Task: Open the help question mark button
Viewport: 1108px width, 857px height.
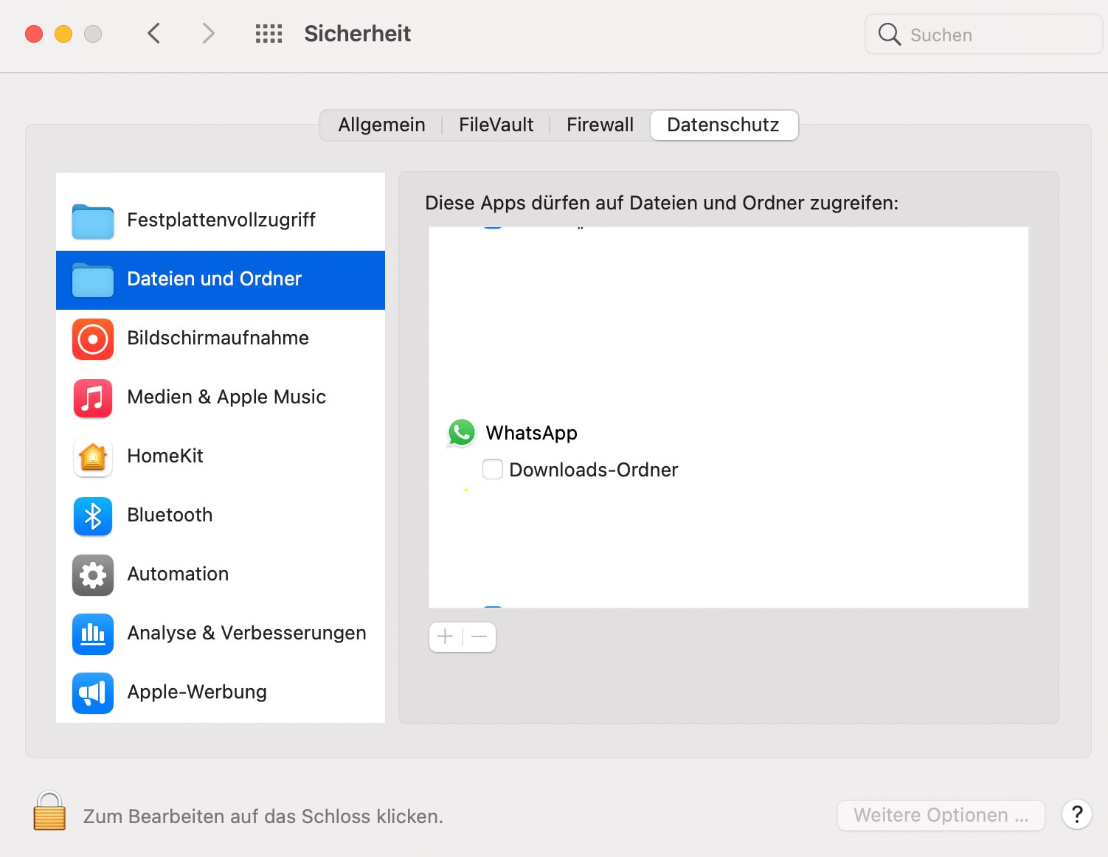Action: tap(1076, 815)
